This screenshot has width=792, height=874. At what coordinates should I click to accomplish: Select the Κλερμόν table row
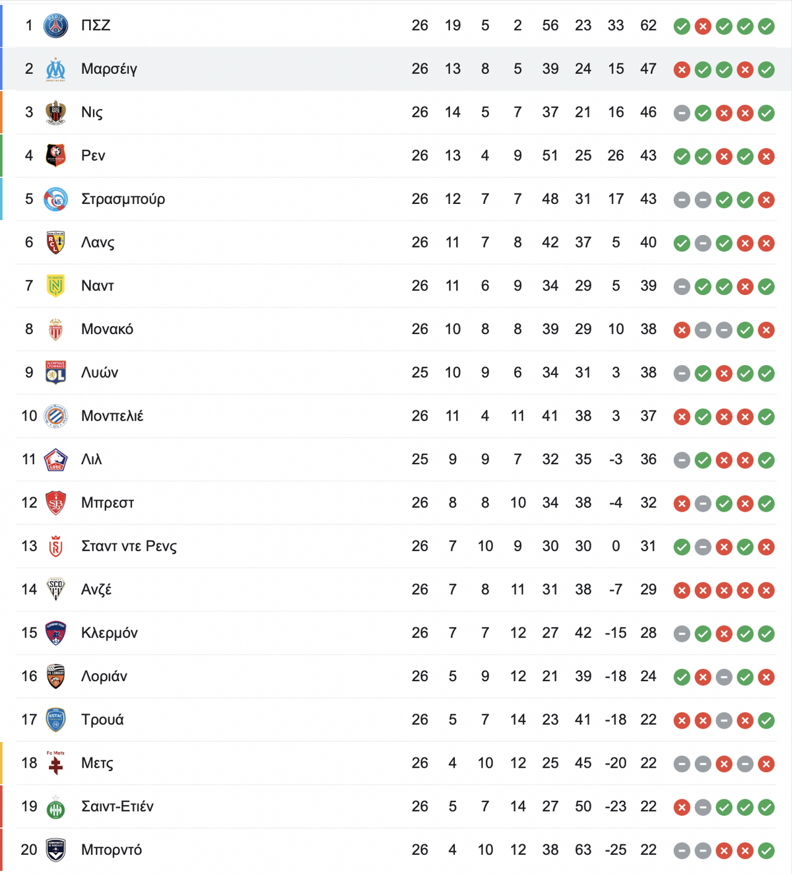(x=396, y=633)
